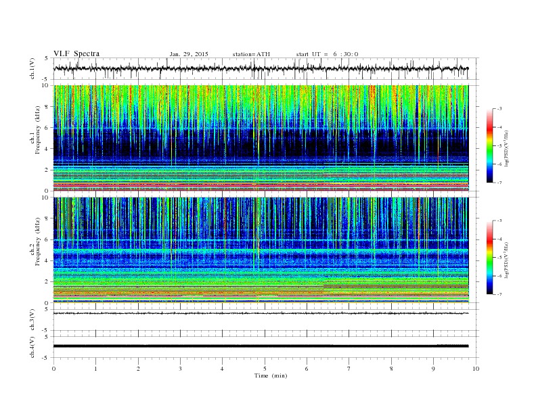Screen dimensions: 536x414
Task: Click time axis tick label "4"
Action: click(222, 369)
